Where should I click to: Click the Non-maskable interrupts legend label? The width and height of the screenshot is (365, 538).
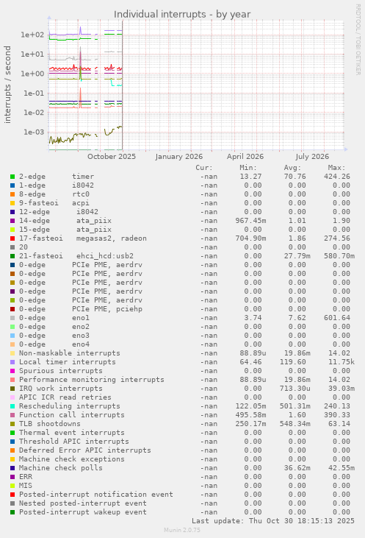tap(70, 353)
